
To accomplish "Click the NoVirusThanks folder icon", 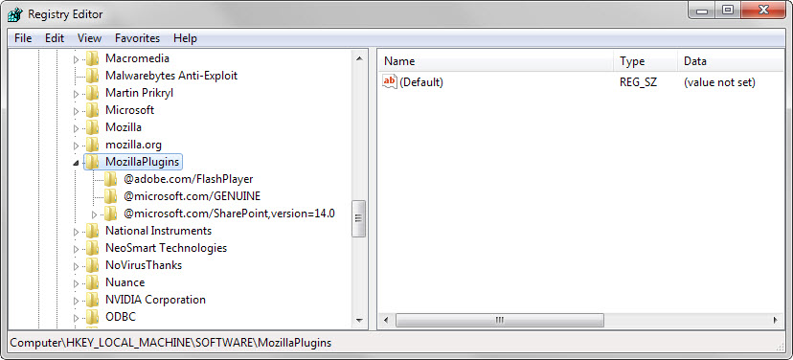I will tap(92, 265).
